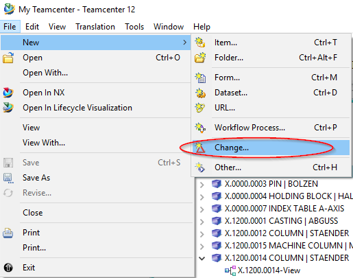Click the Workflow Process icon
The height and width of the screenshot is (278, 353).
click(x=200, y=128)
